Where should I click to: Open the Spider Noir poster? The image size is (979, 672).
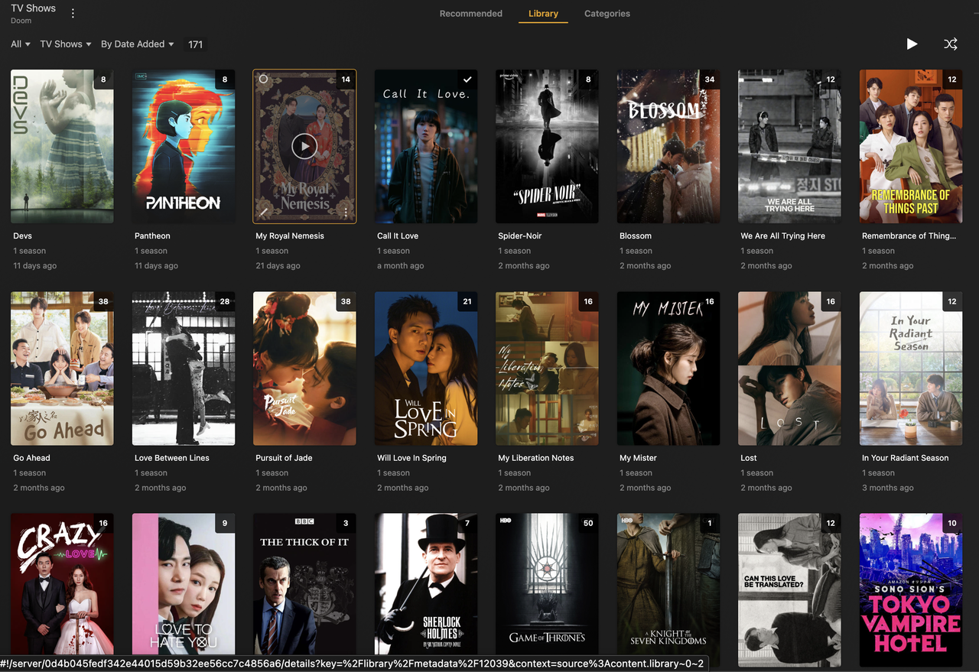[x=547, y=146]
